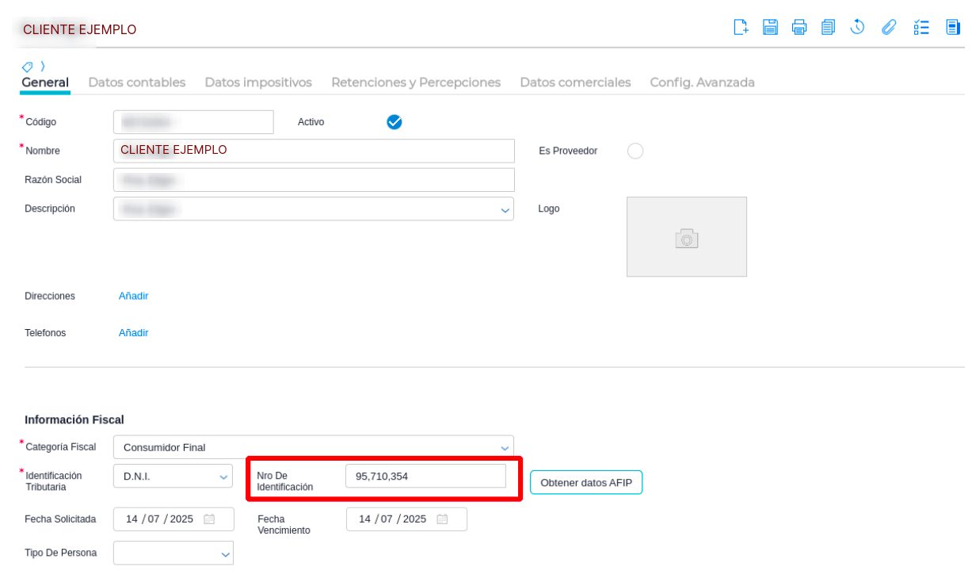This screenshot has height=582, width=976.
Task: Click the copy documents icon
Action: pyautogui.click(x=828, y=27)
